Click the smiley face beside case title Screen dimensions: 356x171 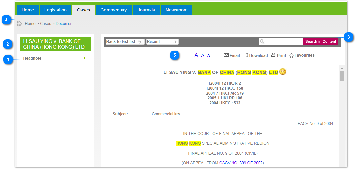pos(283,72)
